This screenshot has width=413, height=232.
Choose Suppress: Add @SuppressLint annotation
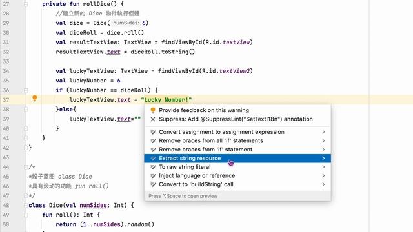coord(237,119)
